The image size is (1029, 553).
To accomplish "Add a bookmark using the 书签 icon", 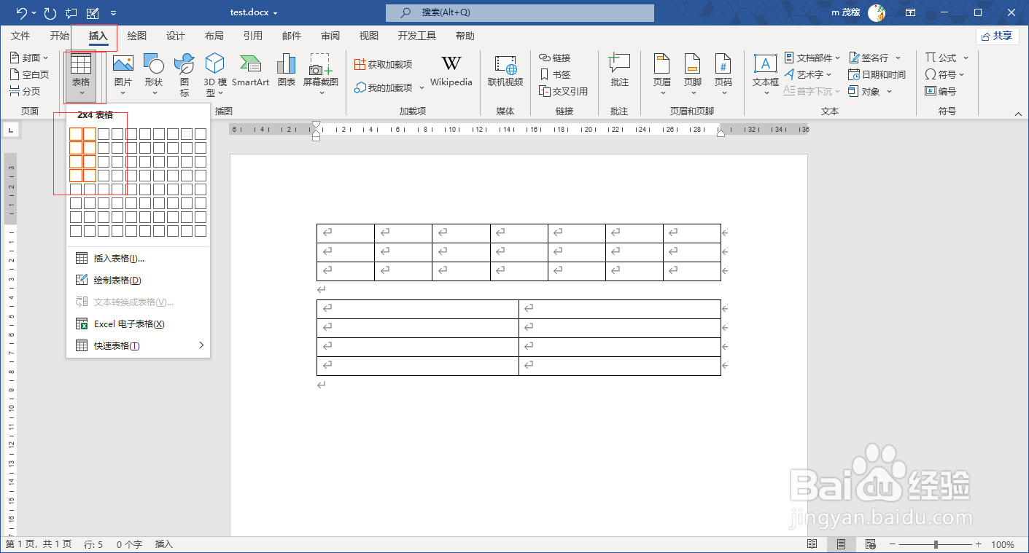I will tap(553, 74).
